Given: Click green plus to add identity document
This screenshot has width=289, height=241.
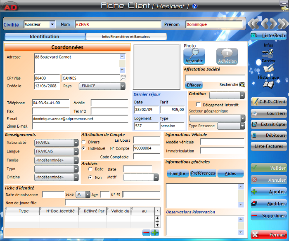Looking at the screenshot, I should [x=155, y=233].
